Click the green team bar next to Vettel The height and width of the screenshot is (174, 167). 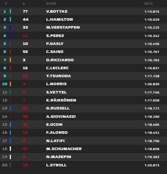tap(10, 92)
